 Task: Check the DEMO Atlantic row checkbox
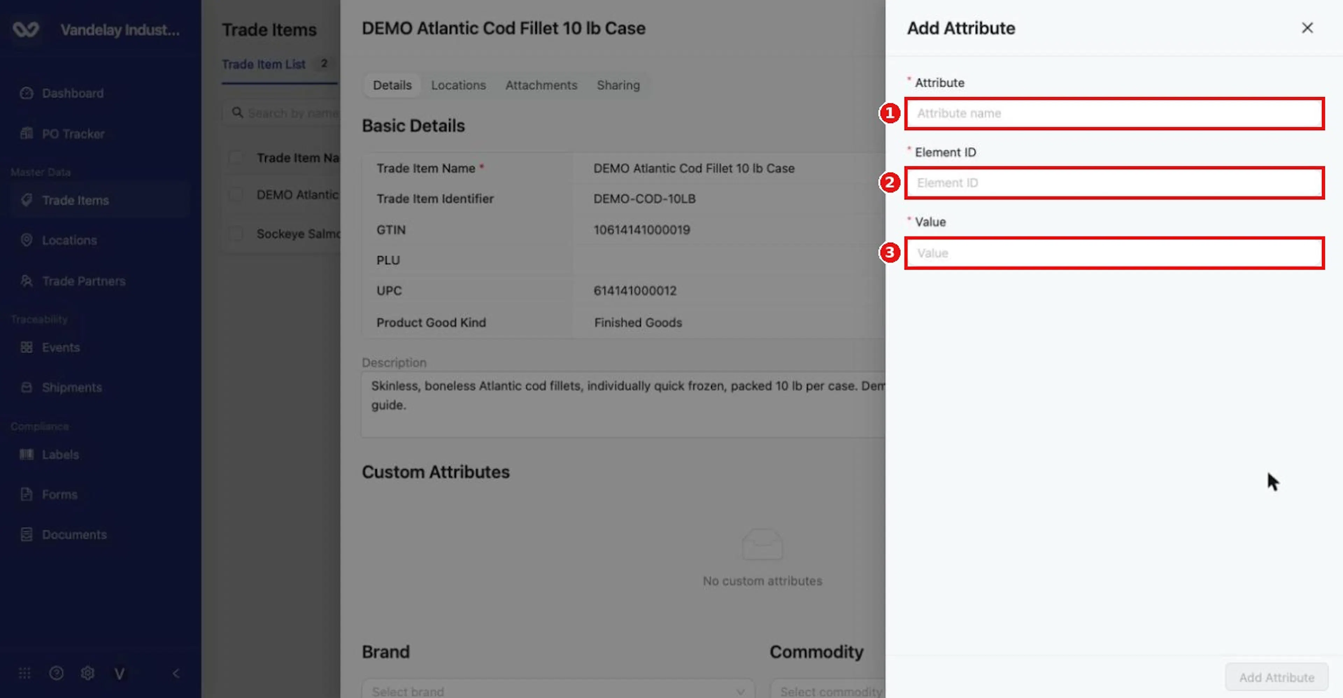236,195
